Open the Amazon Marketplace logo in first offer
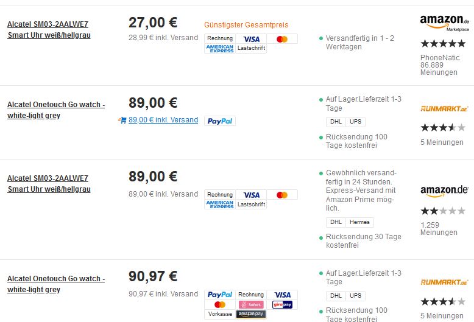474x322 pixels. pyautogui.click(x=444, y=23)
